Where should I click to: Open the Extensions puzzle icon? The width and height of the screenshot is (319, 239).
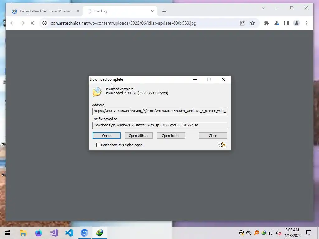[x=267, y=23]
